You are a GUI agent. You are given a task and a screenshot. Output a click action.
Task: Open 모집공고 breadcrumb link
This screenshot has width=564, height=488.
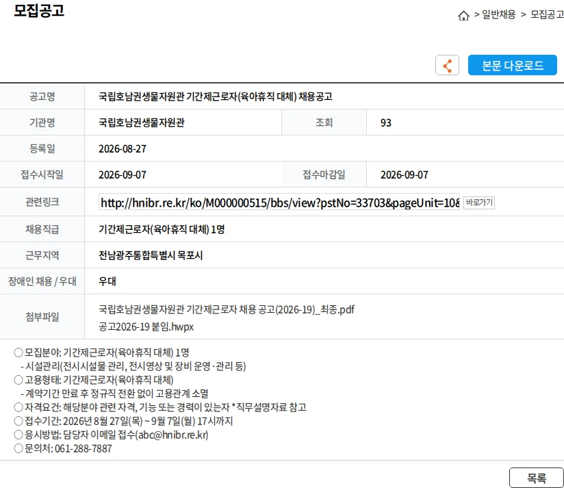[x=547, y=15]
